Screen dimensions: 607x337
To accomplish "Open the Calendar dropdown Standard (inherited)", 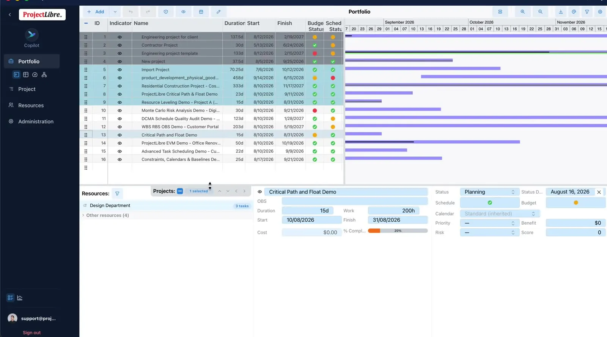I will pyautogui.click(x=500, y=214).
